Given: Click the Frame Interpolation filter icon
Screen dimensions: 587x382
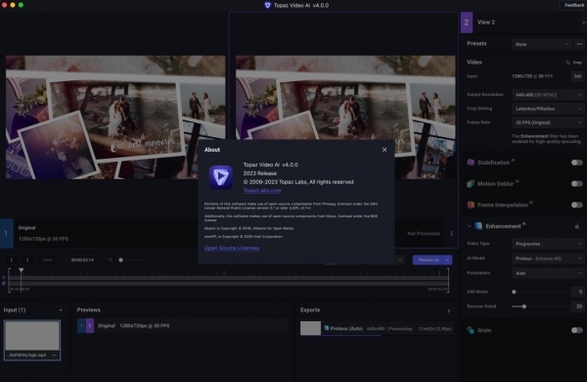Looking at the screenshot, I should [x=471, y=205].
